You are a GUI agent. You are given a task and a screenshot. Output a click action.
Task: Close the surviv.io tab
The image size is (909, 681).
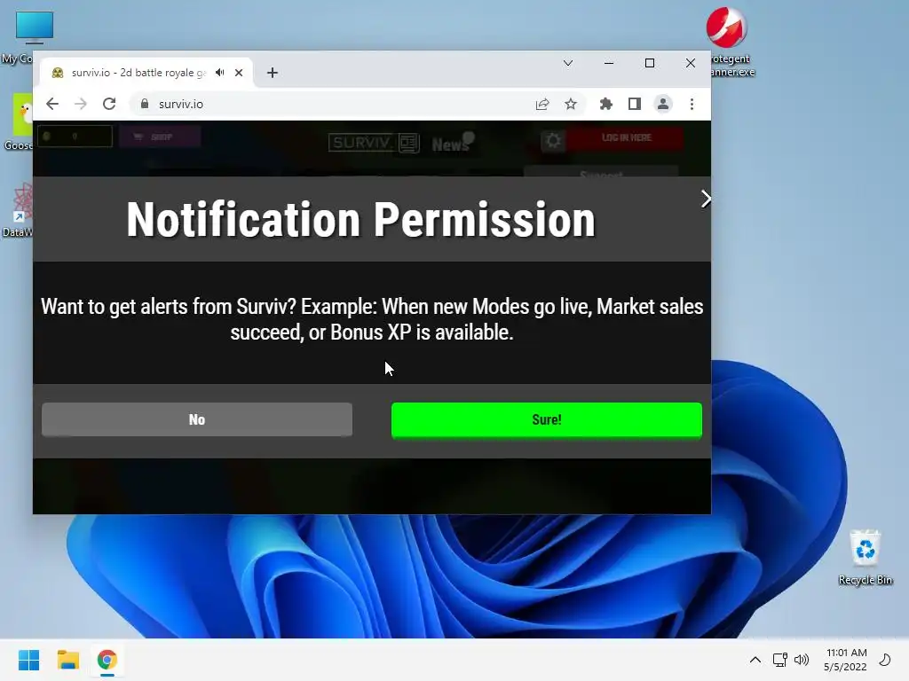pyautogui.click(x=239, y=73)
